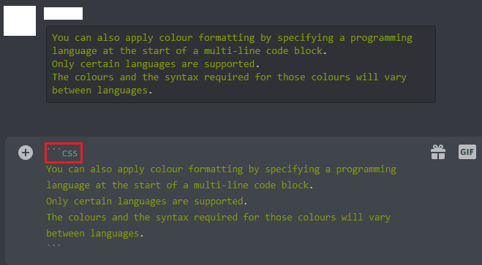Click the posted code block's first line

coord(232,38)
